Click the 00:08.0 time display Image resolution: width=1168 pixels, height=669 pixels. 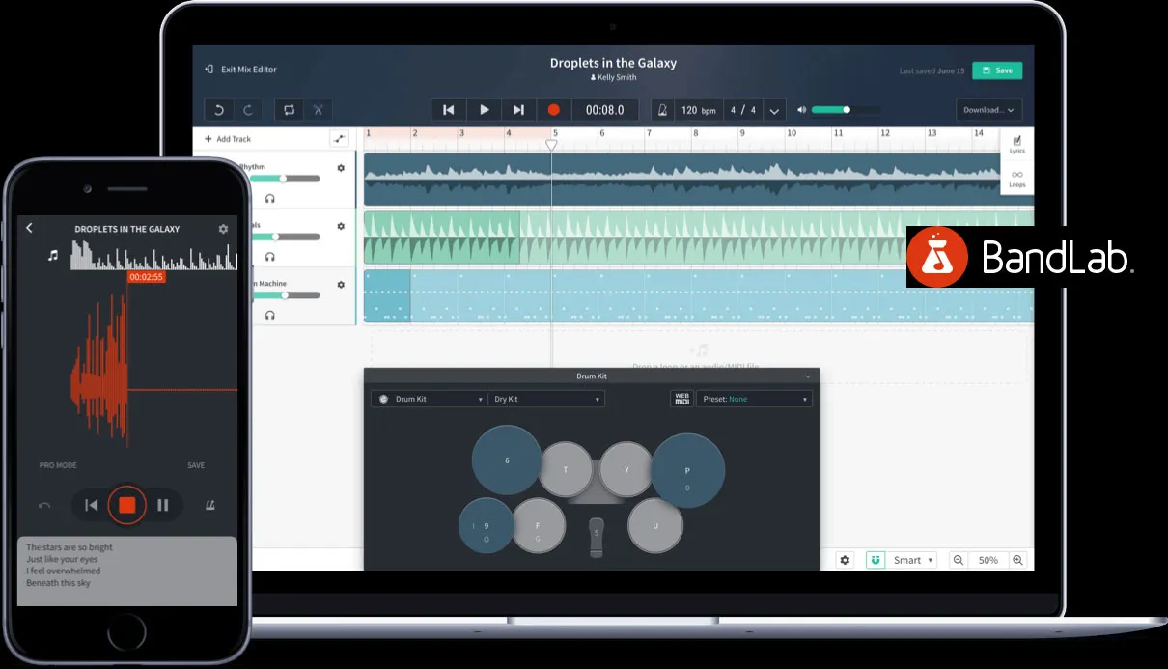click(x=605, y=110)
